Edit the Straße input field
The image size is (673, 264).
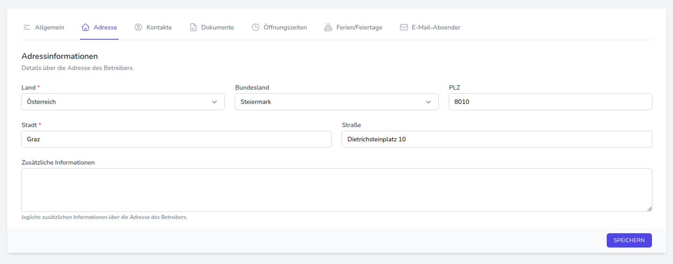click(x=497, y=139)
